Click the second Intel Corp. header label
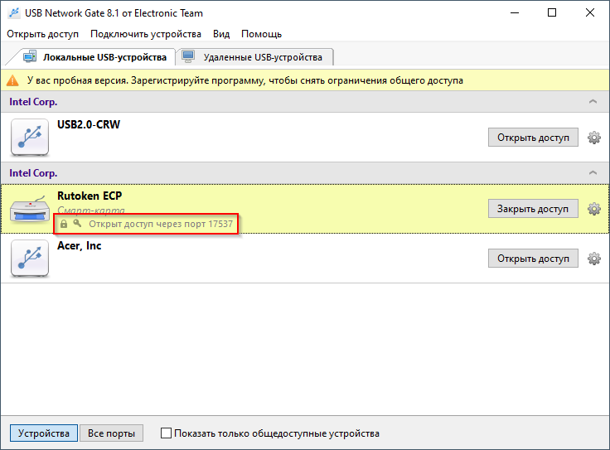The width and height of the screenshot is (610, 450). tap(33, 173)
